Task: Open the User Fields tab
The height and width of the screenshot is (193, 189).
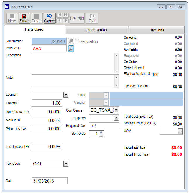Action: point(157,30)
